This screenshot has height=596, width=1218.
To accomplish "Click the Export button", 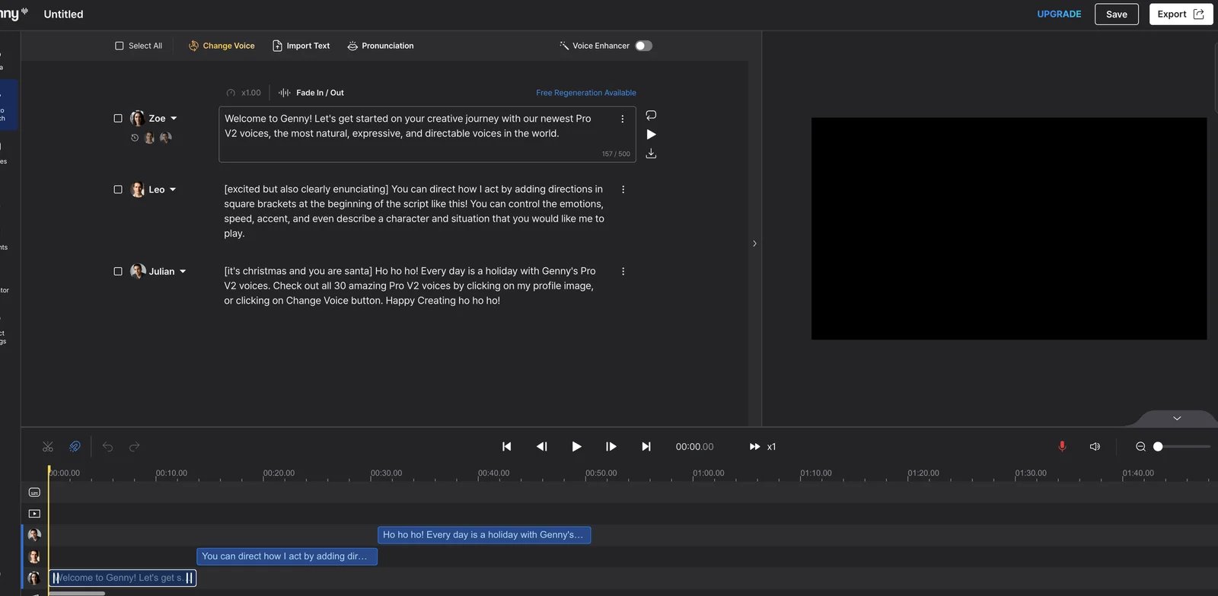I will click(1181, 14).
